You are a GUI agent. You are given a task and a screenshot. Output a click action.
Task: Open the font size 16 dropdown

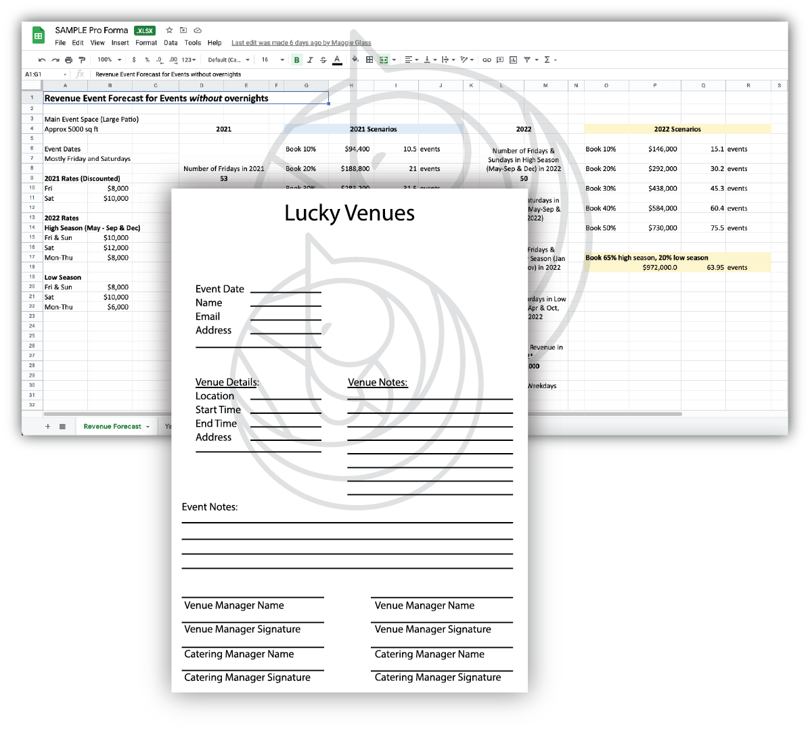[x=273, y=60]
